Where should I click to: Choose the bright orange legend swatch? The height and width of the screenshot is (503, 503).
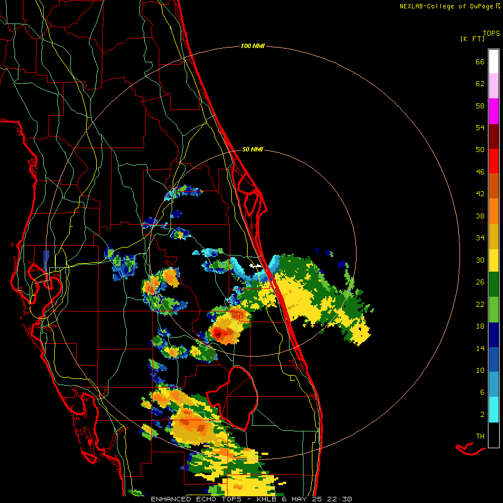[x=493, y=211]
